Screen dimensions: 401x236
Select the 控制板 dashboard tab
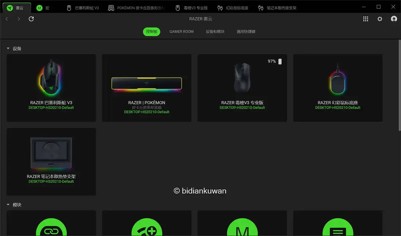152,32
